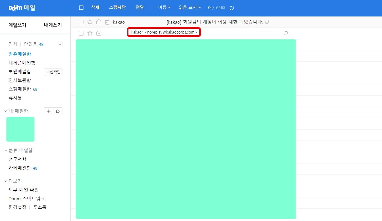This screenshot has height=221, width=382.
Task: Open new window icon in second email row
Action: tap(286, 33)
